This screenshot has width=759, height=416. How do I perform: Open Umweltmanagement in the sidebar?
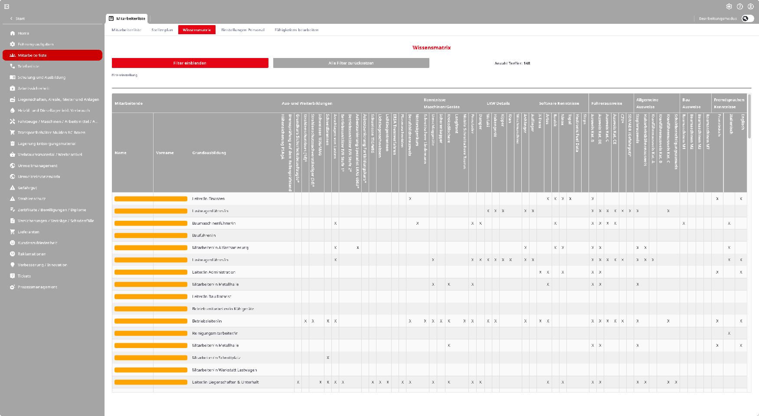pyautogui.click(x=37, y=166)
